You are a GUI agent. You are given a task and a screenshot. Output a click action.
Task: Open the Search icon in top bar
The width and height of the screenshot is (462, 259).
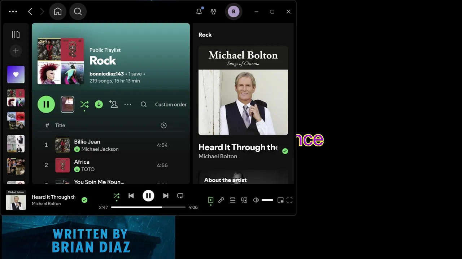point(78,12)
